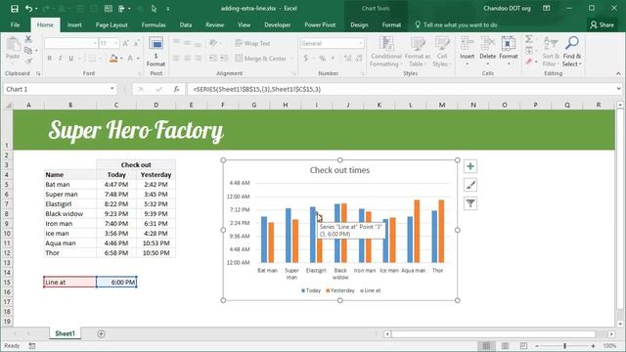Switch to the Formulas tab
Image resolution: width=626 pixels, height=352 pixels.
[154, 24]
